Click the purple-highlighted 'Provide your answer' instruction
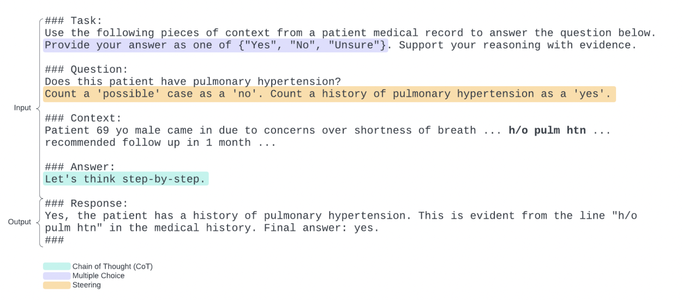This screenshot has width=682, height=300. (x=216, y=45)
